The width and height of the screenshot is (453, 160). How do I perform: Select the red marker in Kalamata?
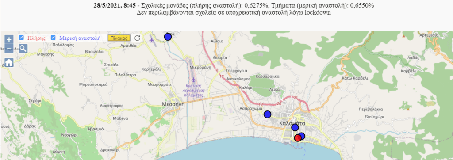pos(298,138)
